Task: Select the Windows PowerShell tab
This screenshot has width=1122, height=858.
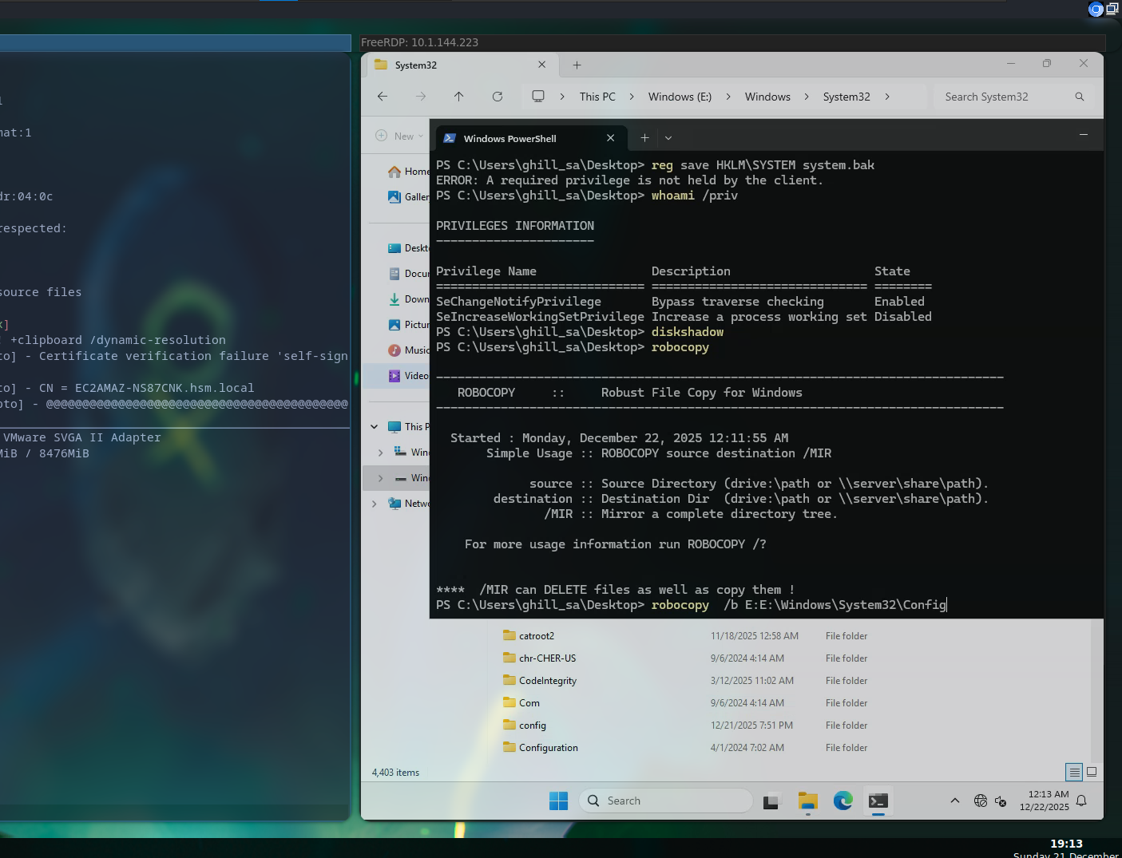Action: (510, 138)
